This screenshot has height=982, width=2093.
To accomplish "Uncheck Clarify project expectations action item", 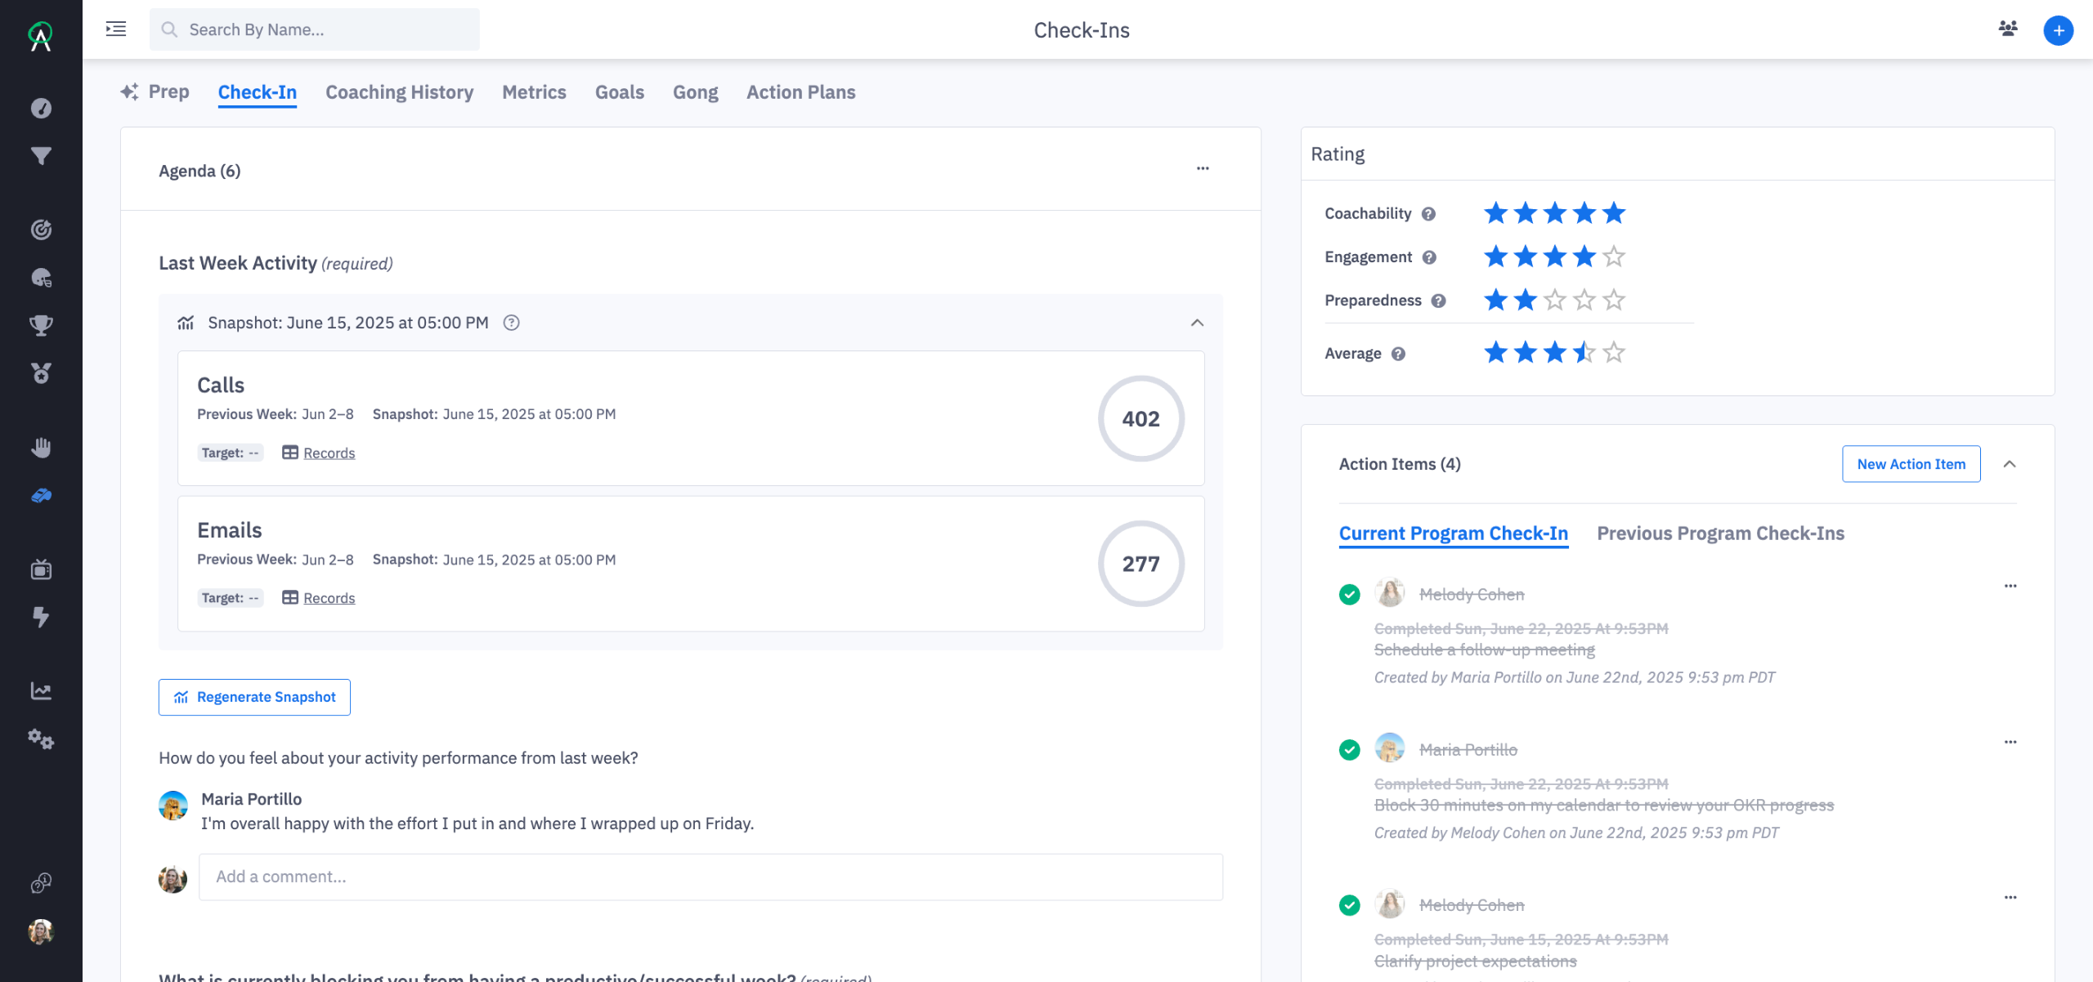I will click(1349, 905).
